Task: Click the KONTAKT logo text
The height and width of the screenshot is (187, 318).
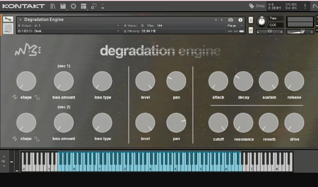Action: 23,6
